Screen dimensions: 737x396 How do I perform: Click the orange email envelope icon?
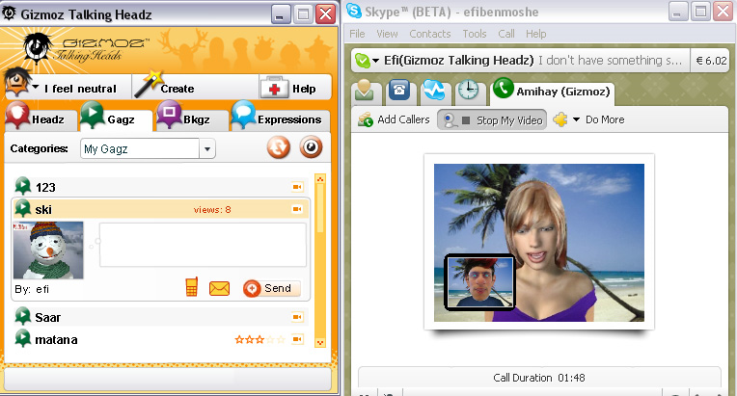pos(219,288)
